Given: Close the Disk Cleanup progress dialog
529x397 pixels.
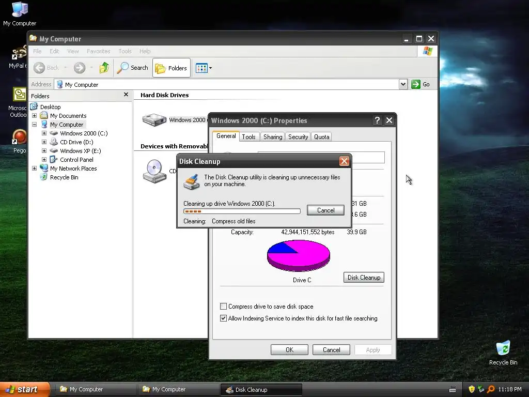Looking at the screenshot, I should (x=344, y=161).
